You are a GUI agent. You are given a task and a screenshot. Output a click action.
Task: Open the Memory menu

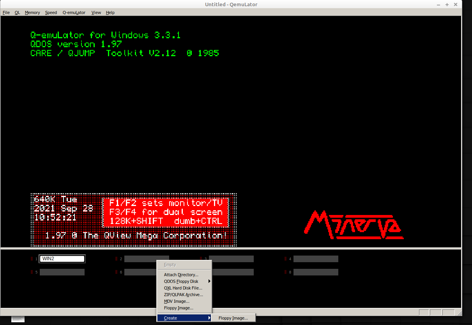32,12
